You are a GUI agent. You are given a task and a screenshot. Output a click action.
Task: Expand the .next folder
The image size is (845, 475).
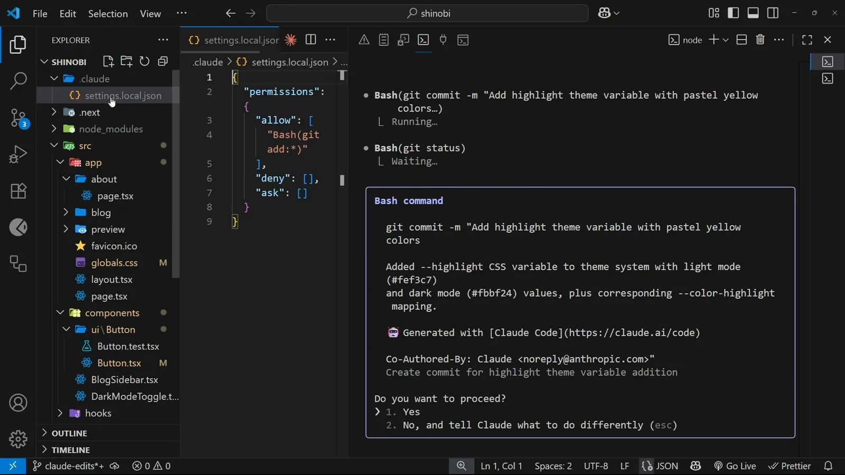coord(54,112)
